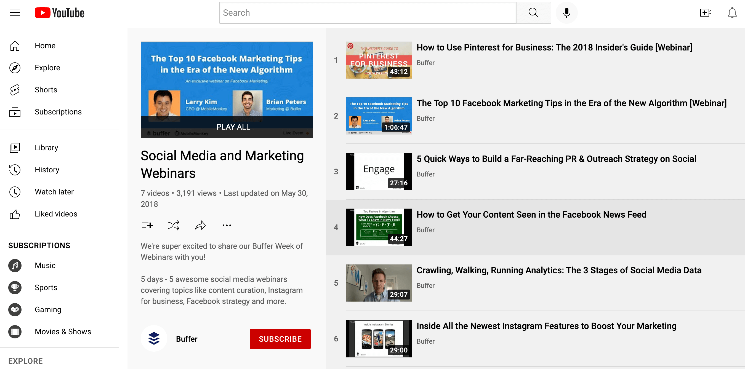745x369 pixels.
Task: Open the Facebook Marketing Tips webinar thumbnail
Action: [379, 116]
